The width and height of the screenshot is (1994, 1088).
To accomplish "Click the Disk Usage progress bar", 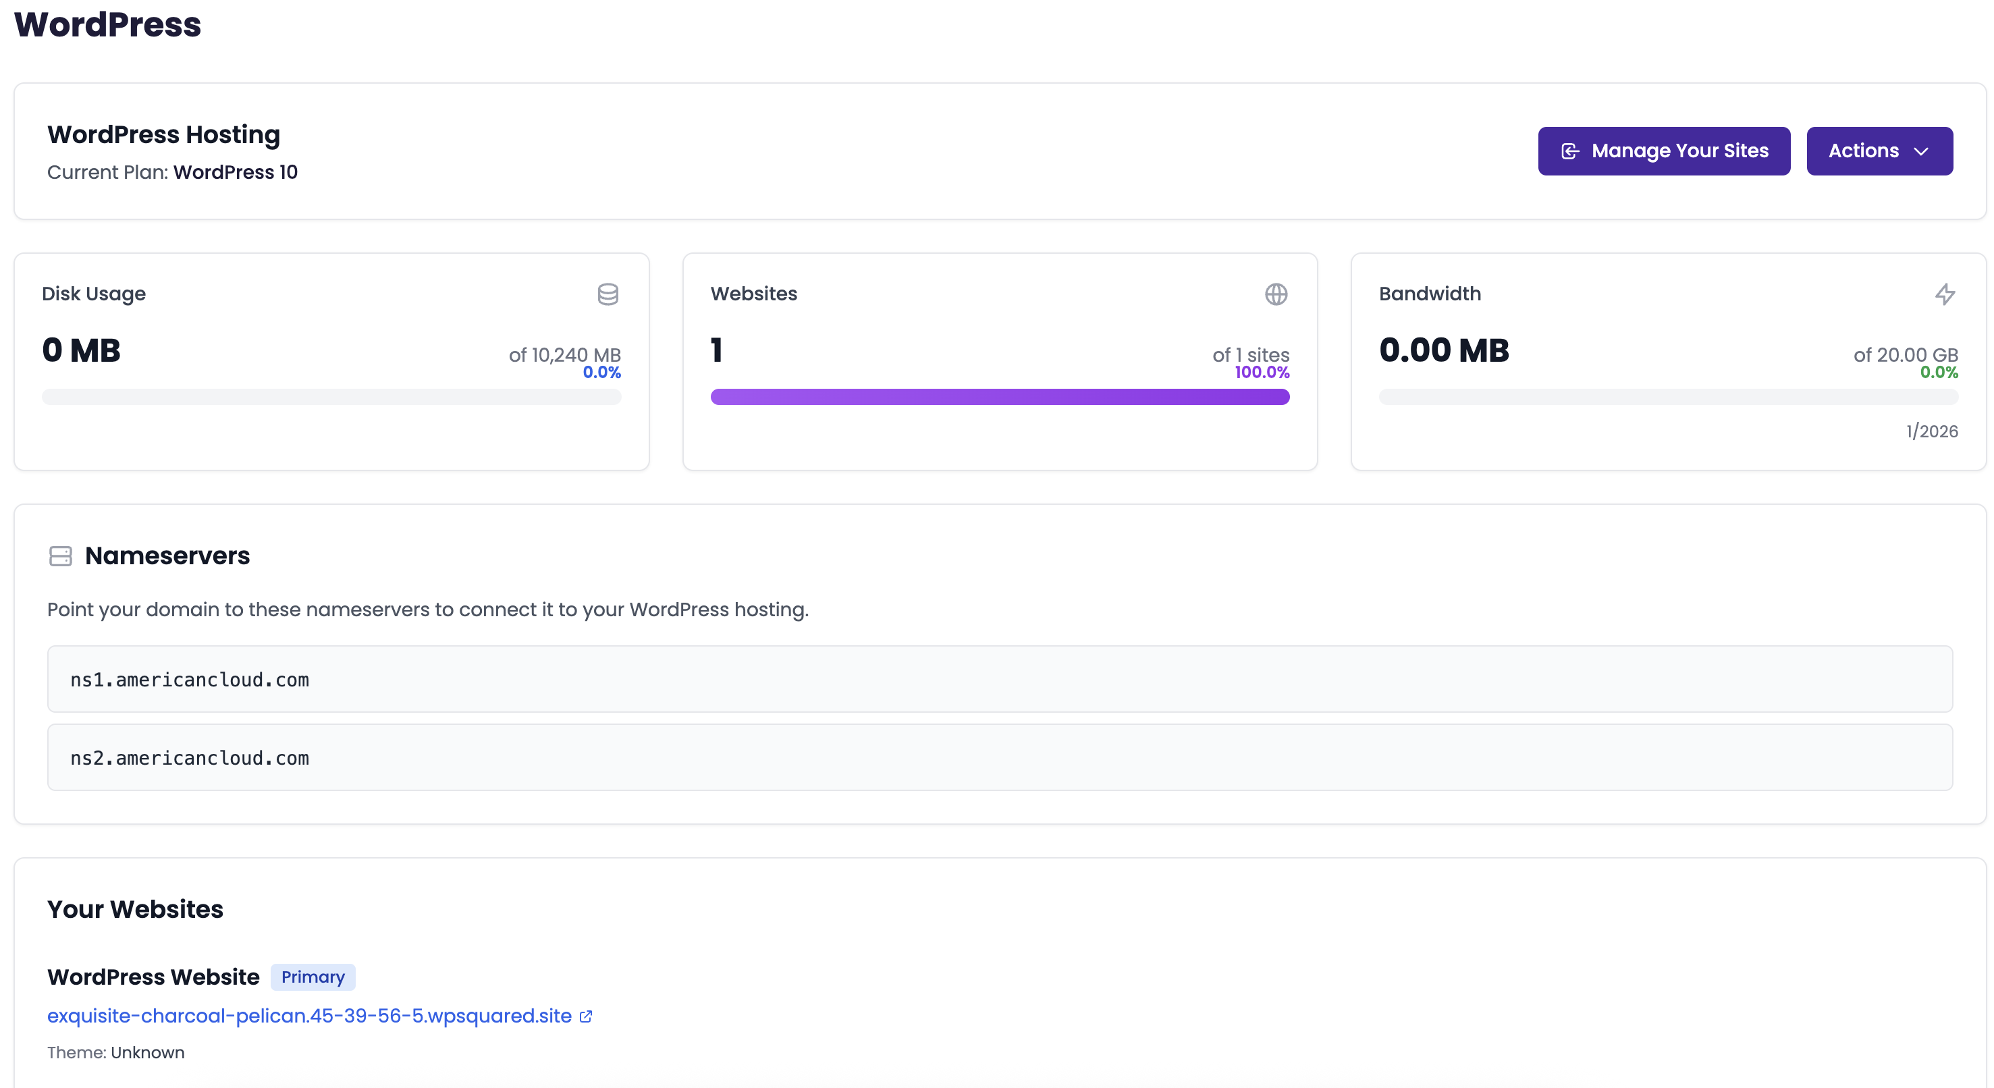I will click(331, 397).
